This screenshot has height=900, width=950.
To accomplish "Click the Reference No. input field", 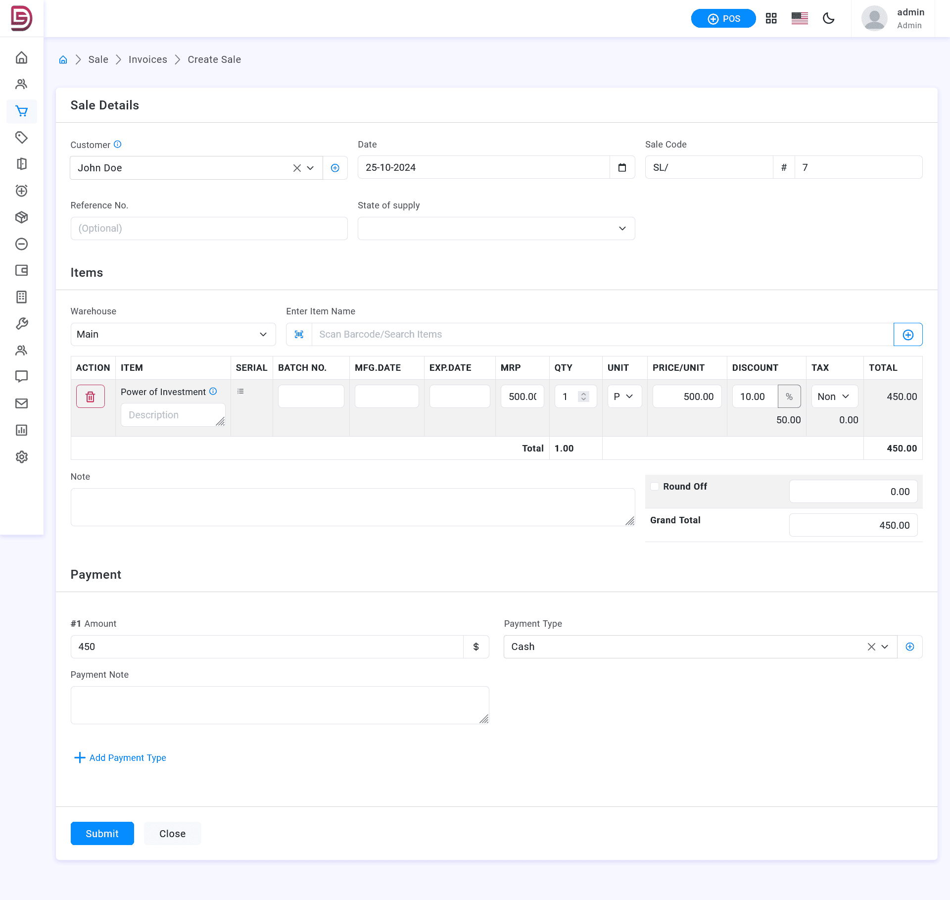I will (209, 229).
